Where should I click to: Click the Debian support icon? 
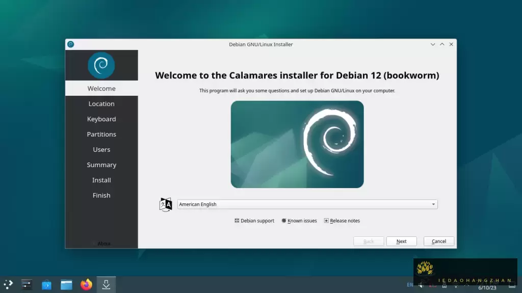237,221
